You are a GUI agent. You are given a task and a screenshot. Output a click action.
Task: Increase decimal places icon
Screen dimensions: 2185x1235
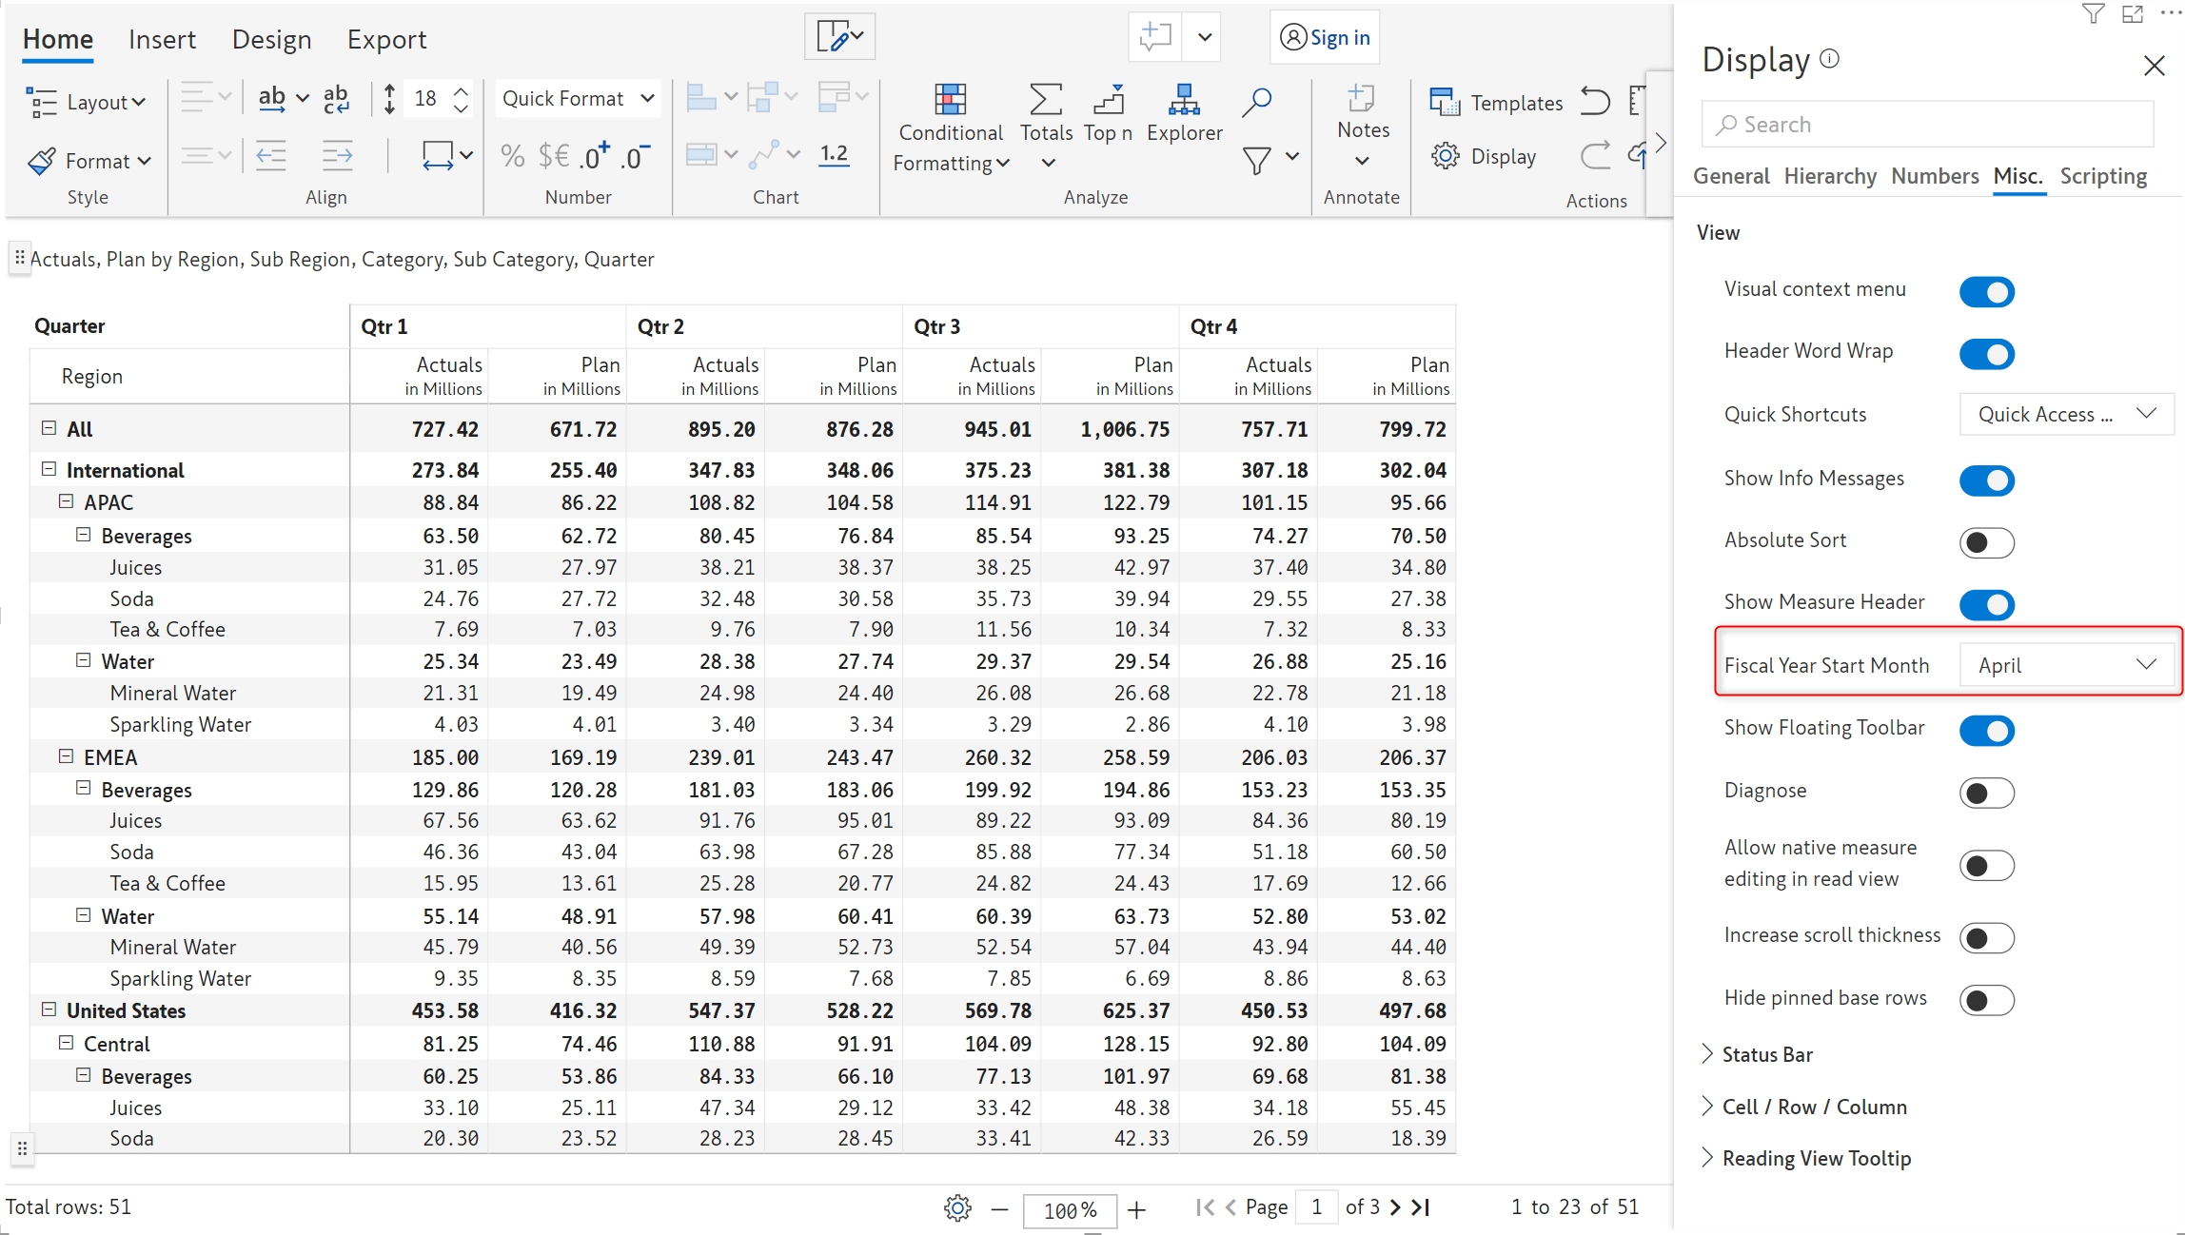pos(596,156)
